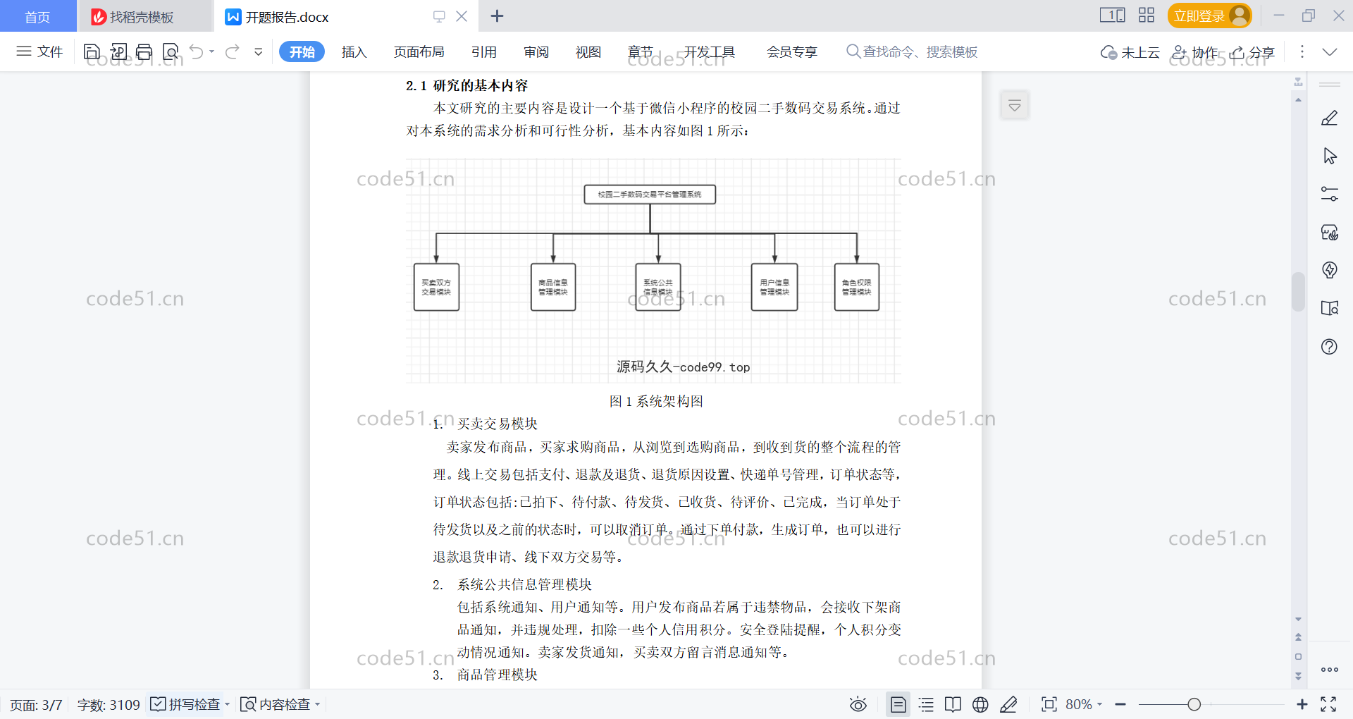Click the four-square app grid icon
The width and height of the screenshot is (1353, 719).
1147,15
